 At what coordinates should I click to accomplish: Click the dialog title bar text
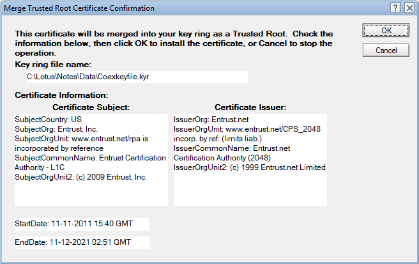(79, 8)
